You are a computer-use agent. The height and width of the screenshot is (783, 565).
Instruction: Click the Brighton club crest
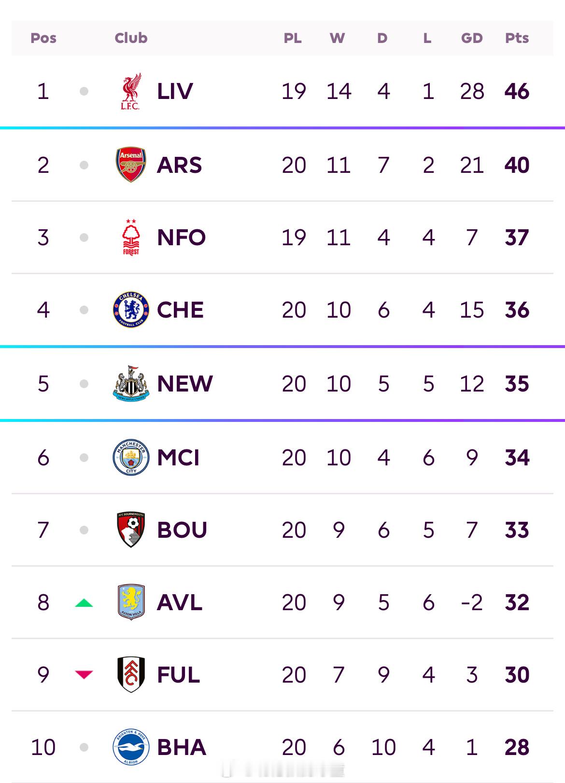pos(131,747)
